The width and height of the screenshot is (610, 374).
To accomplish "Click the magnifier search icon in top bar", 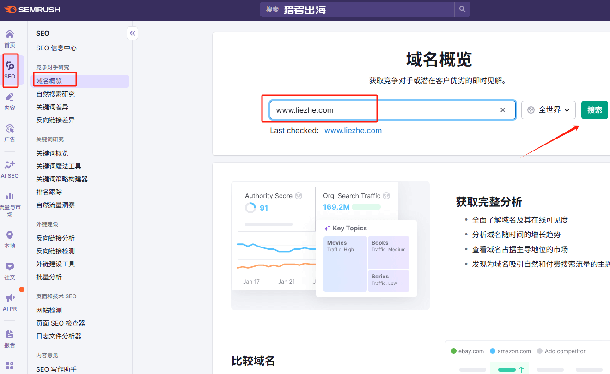I will coord(462,9).
